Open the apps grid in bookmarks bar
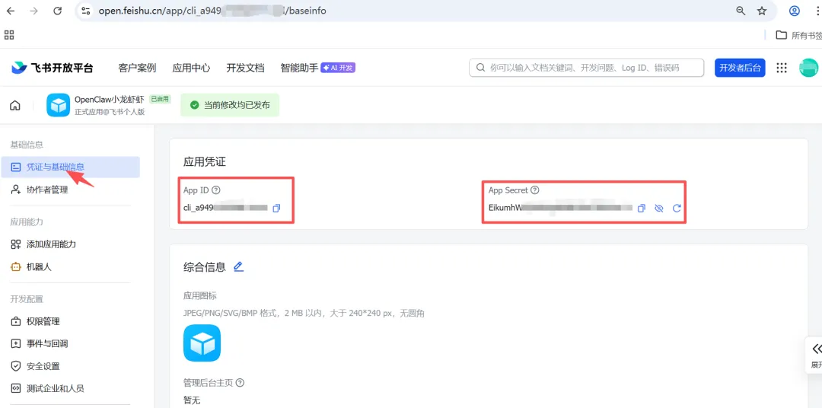This screenshot has height=408, width=822. pyautogui.click(x=9, y=35)
